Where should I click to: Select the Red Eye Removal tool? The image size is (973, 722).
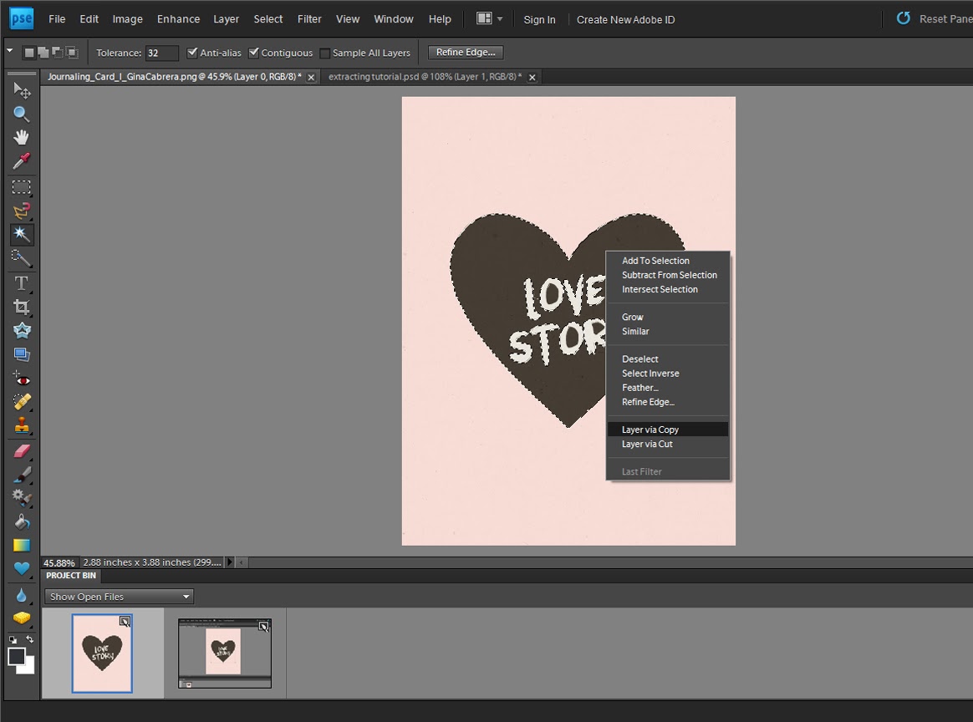click(22, 379)
